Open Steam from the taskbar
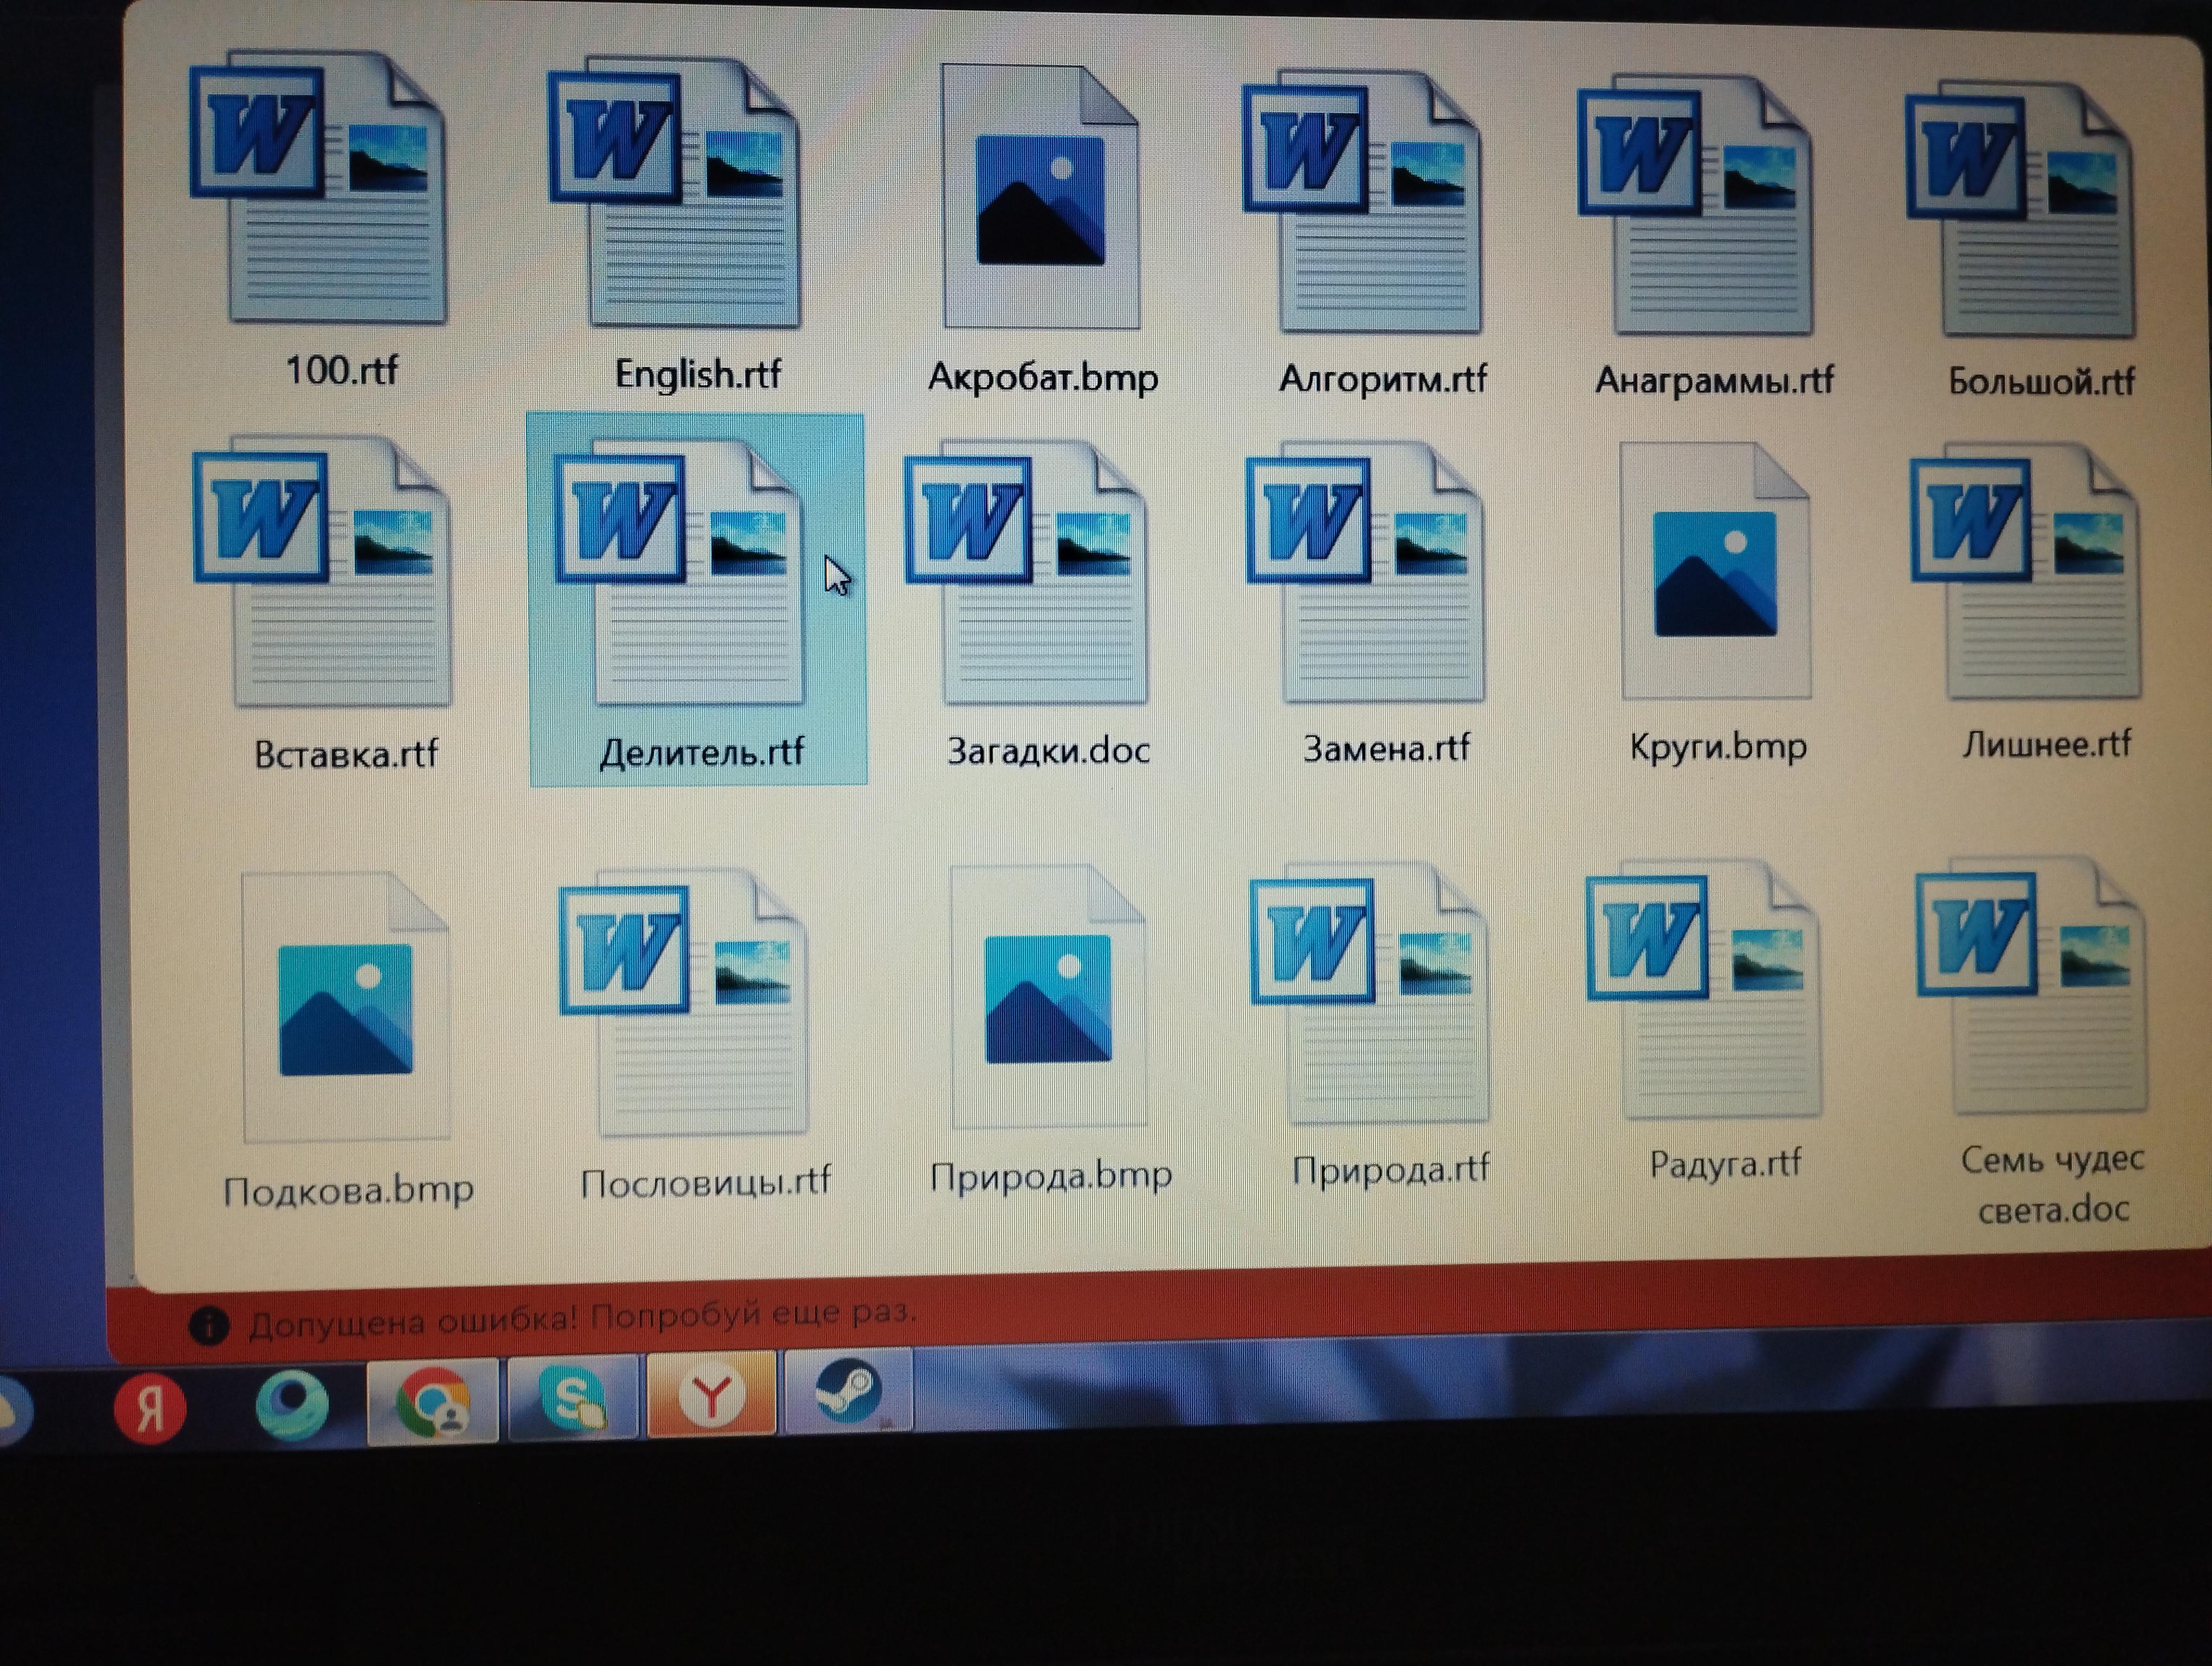 click(x=848, y=1391)
